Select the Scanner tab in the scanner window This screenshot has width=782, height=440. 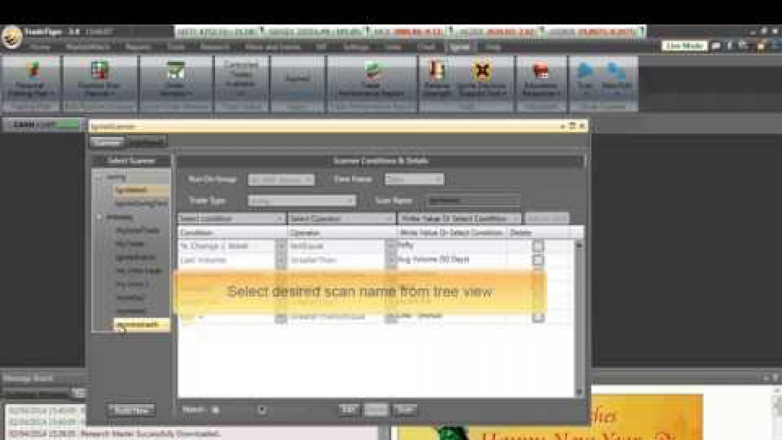point(108,141)
